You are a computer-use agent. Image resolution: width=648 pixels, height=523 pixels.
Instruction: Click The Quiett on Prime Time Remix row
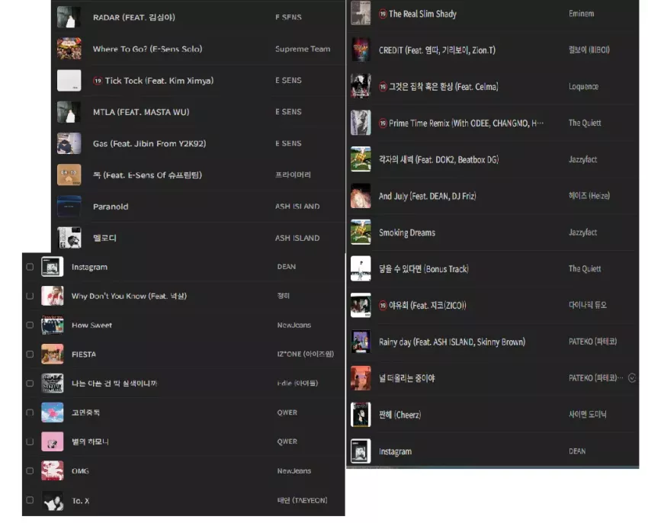(585, 124)
